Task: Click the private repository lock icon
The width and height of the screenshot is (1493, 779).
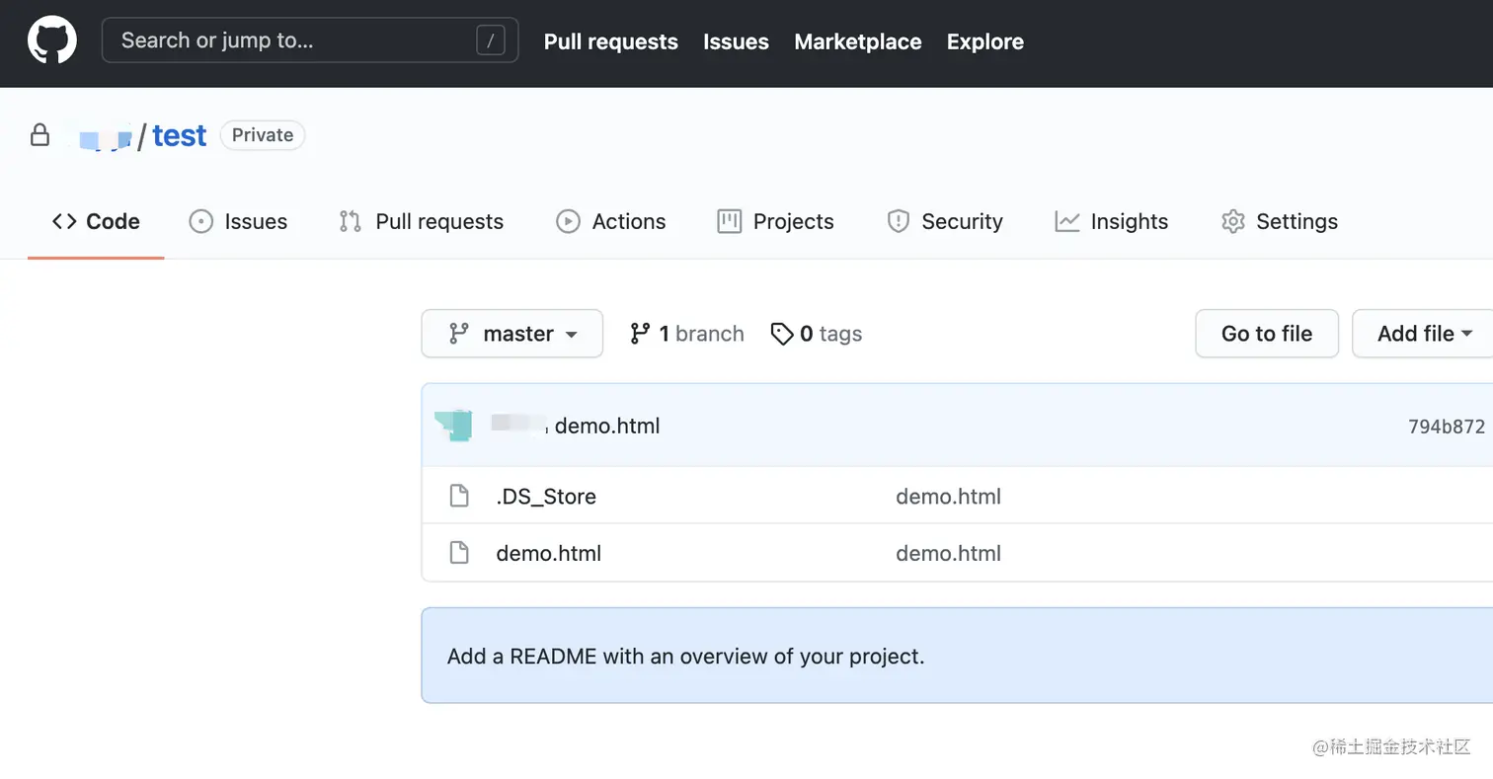Action: point(39,135)
